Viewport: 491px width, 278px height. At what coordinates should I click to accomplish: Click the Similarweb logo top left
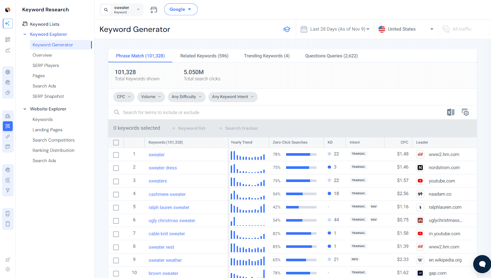7,9
